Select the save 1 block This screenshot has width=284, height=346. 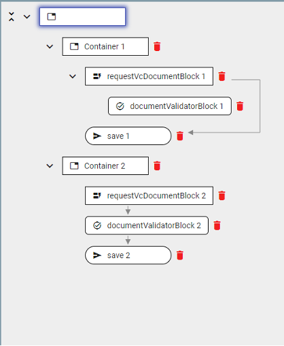[128, 136]
